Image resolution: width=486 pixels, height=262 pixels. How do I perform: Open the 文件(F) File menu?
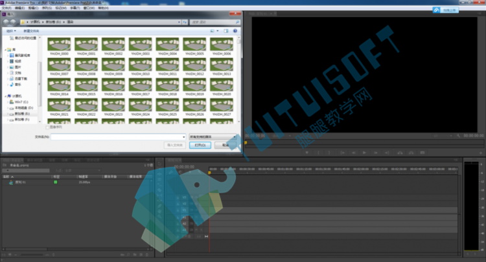click(x=6, y=8)
